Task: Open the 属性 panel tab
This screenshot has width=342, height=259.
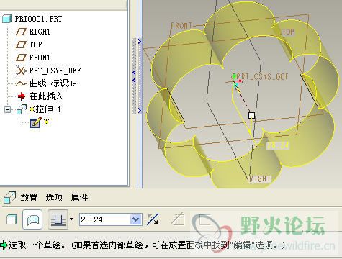Action: pos(79,198)
